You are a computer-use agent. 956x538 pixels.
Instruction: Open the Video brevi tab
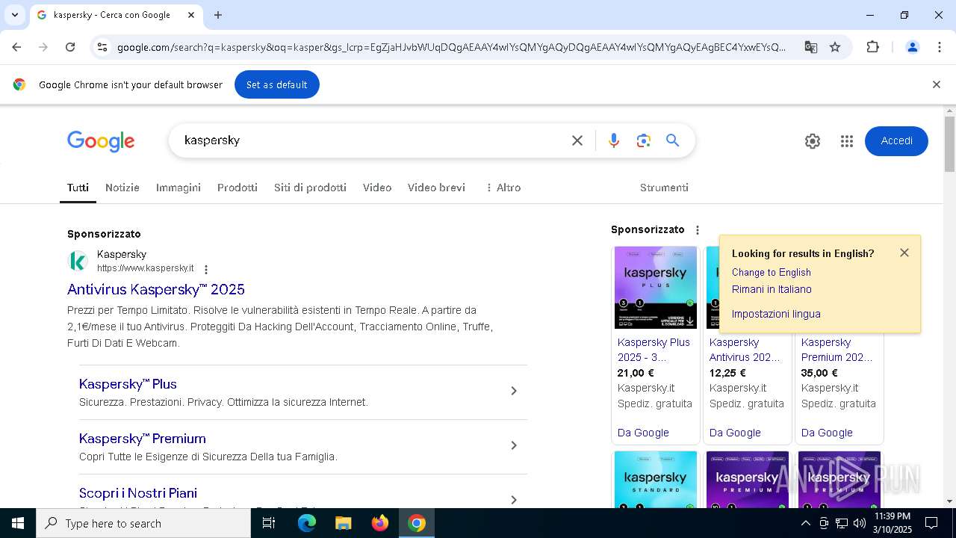(x=436, y=188)
